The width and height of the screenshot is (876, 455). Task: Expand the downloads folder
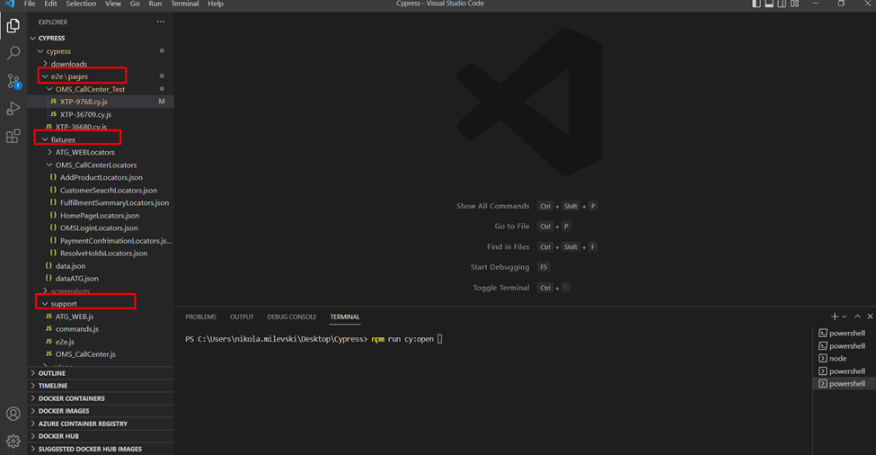[101, 64]
